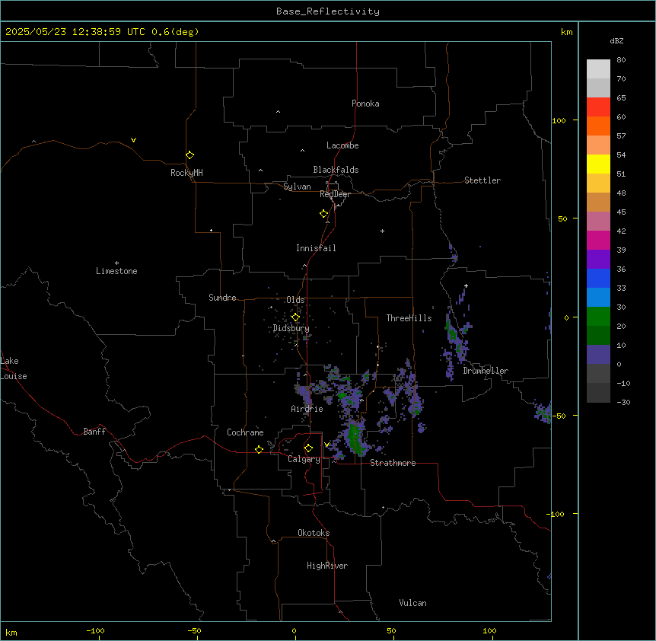Select the RedDeer label
This screenshot has height=641, width=656.
(x=335, y=194)
